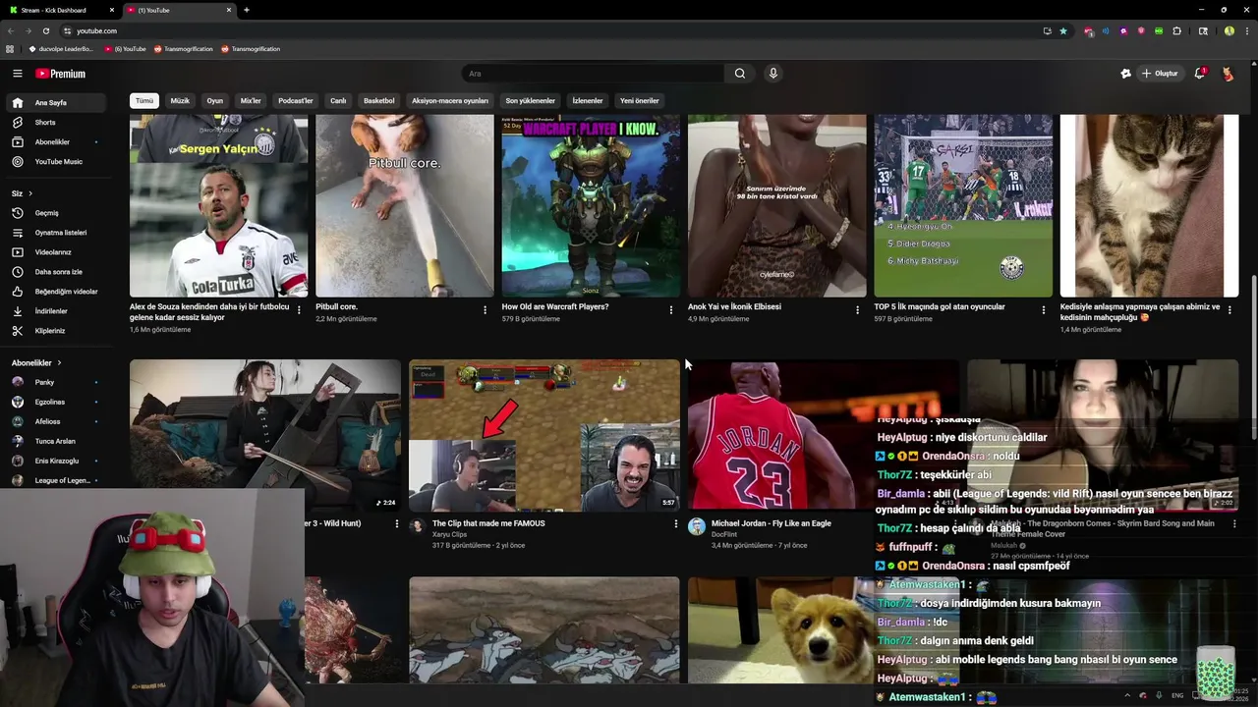Open options for Anok Yai ve İkonik Elbisesi
The image size is (1258, 707).
(x=857, y=309)
